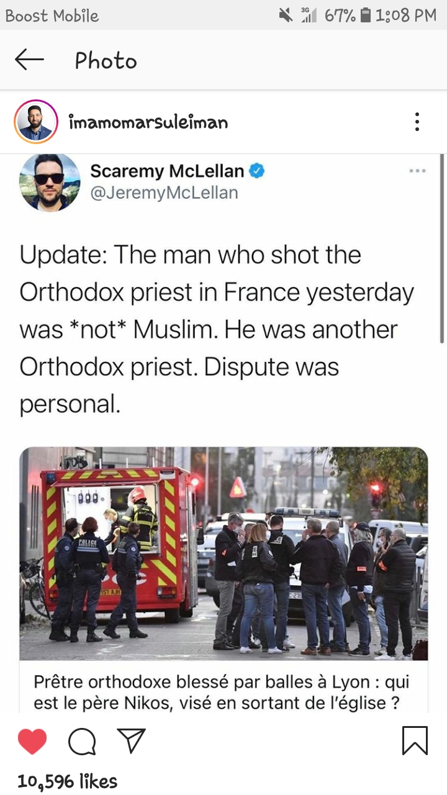Toggle bookmark save icon
This screenshot has height=795, width=447.
click(415, 741)
